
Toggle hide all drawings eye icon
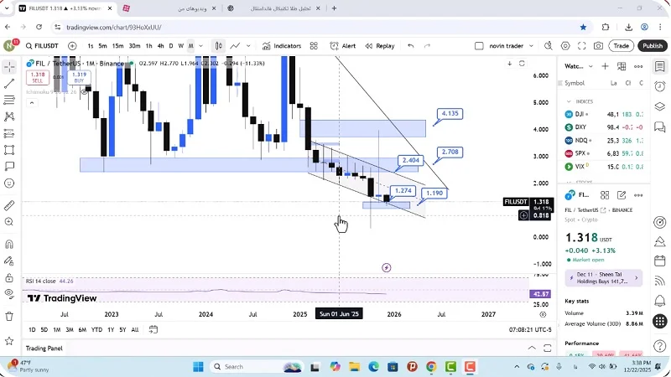point(9,293)
